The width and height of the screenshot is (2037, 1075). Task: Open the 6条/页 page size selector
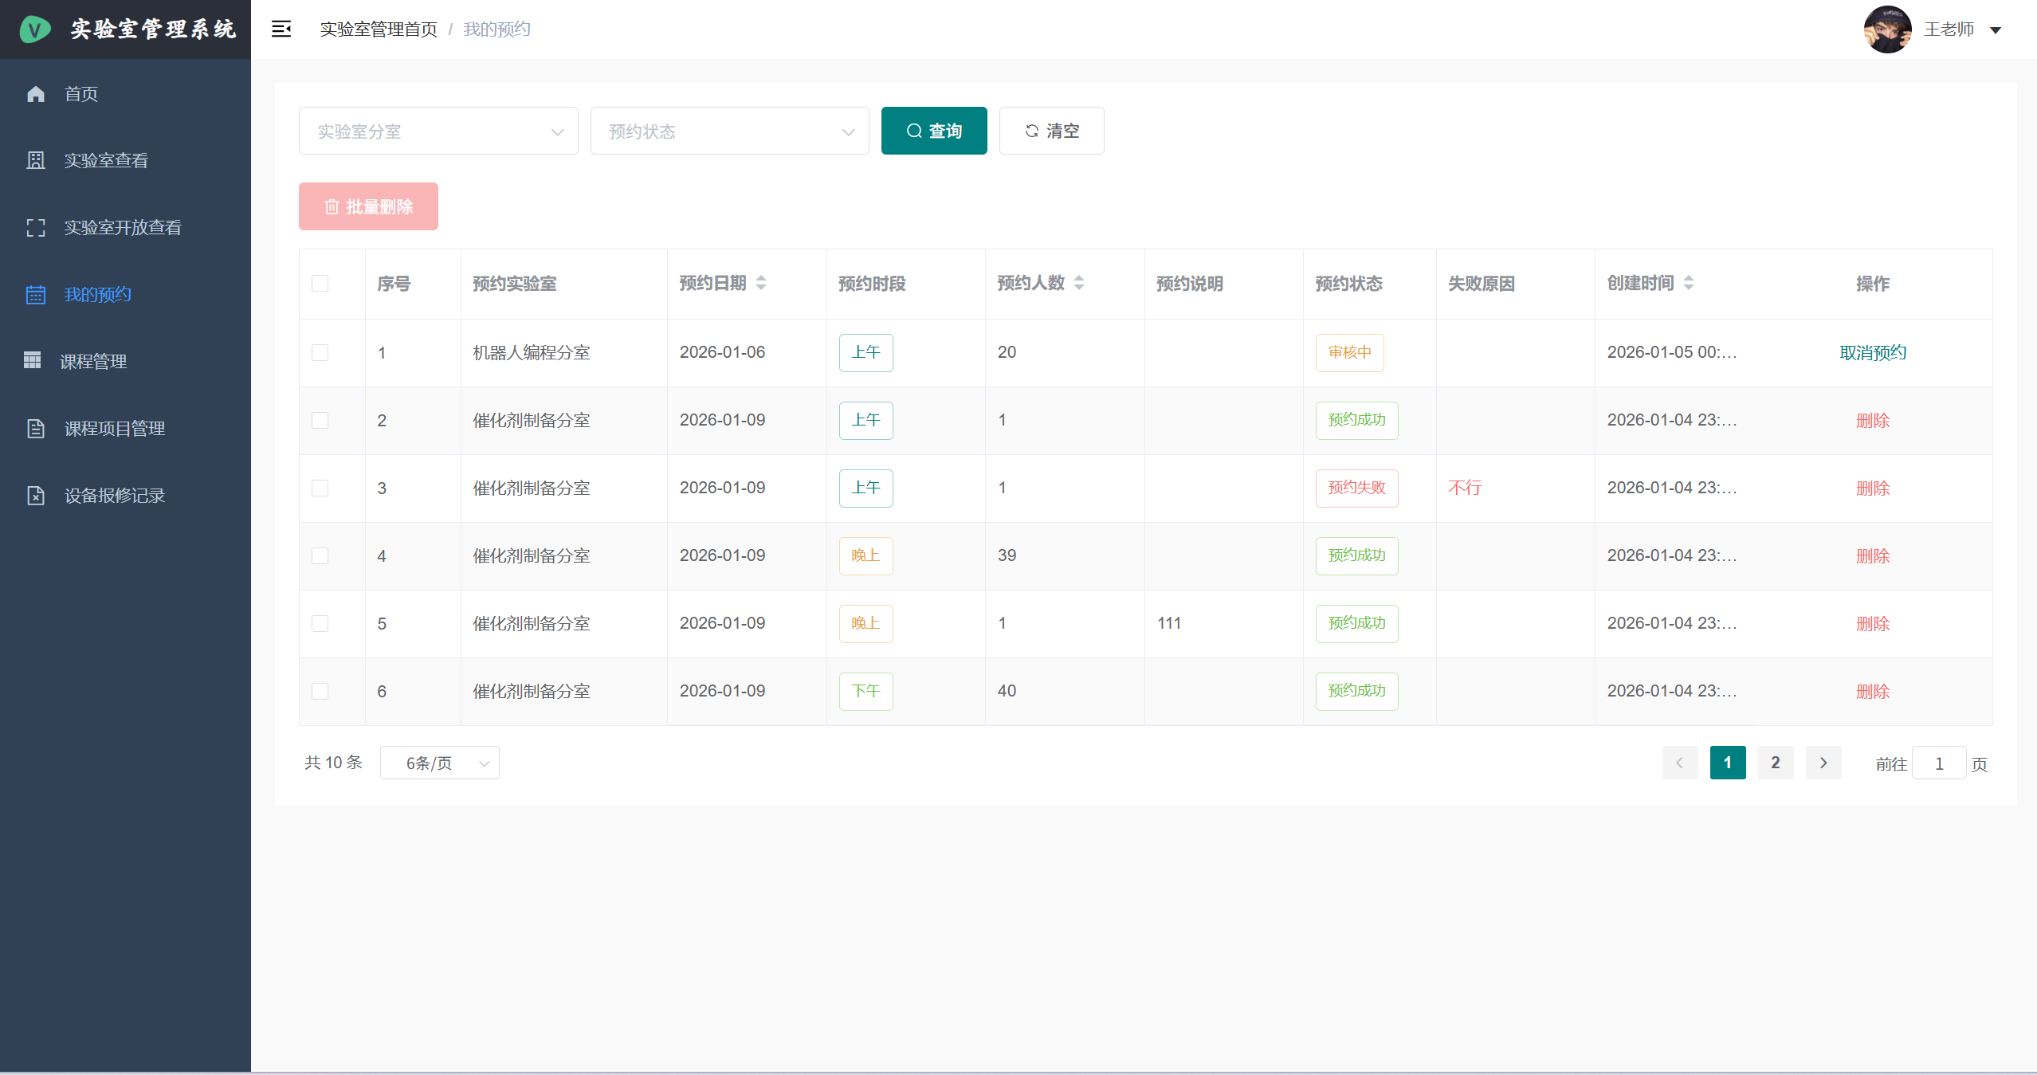[x=439, y=763]
